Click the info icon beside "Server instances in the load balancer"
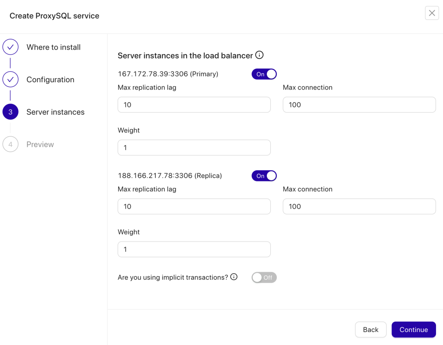Viewport: 443px width, 345px height. click(259, 55)
